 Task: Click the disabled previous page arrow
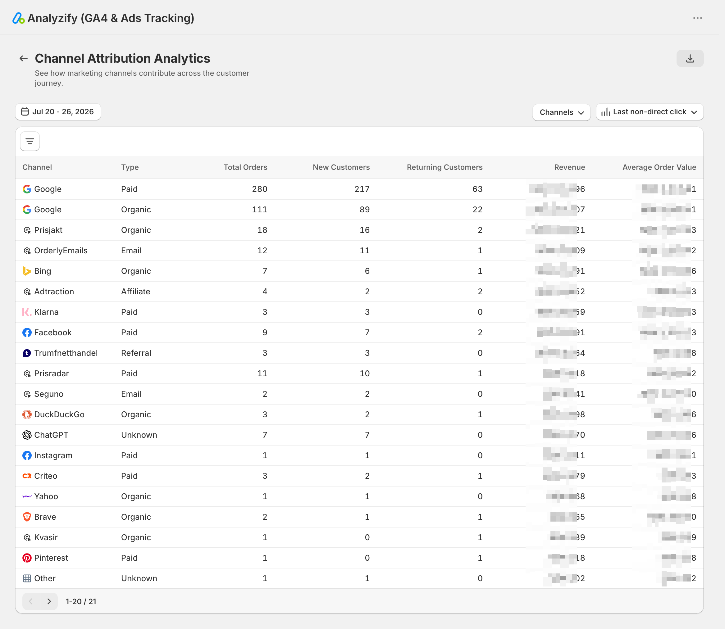31,601
